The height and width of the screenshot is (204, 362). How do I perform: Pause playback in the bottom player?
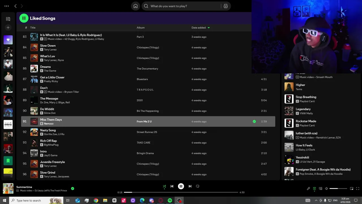(x=181, y=186)
